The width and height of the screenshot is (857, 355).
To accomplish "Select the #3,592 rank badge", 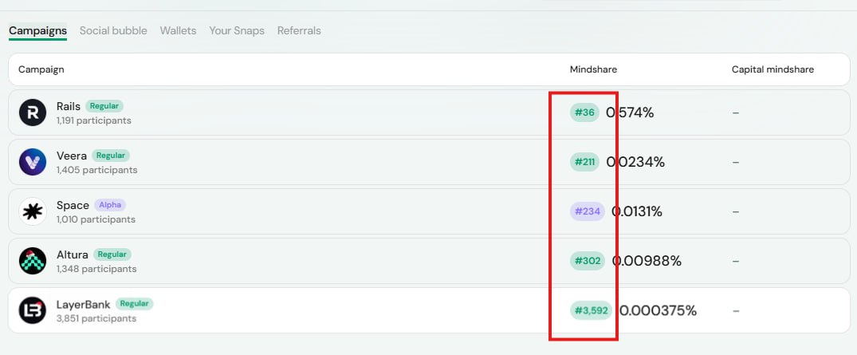I will click(x=592, y=310).
